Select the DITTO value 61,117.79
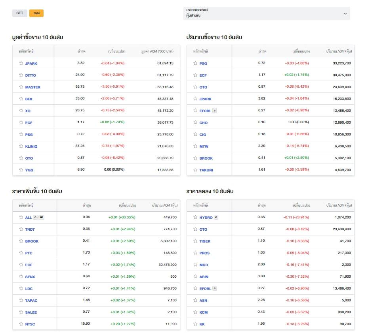 pyautogui.click(x=165, y=75)
